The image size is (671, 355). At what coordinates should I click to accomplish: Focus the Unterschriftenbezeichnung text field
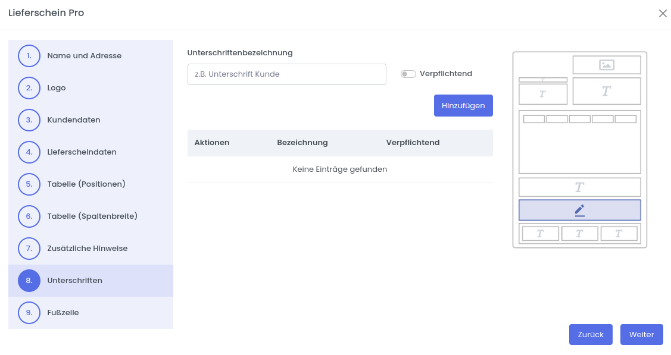point(286,74)
